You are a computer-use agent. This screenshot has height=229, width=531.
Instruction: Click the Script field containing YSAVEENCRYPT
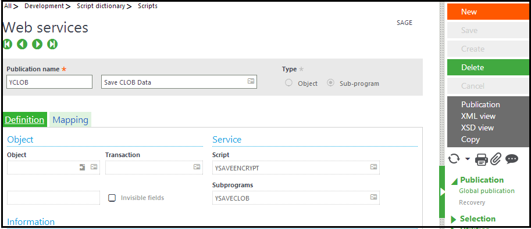296,167
